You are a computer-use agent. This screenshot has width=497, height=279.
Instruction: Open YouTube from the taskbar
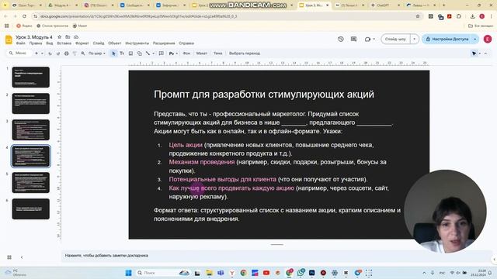coord(266,273)
